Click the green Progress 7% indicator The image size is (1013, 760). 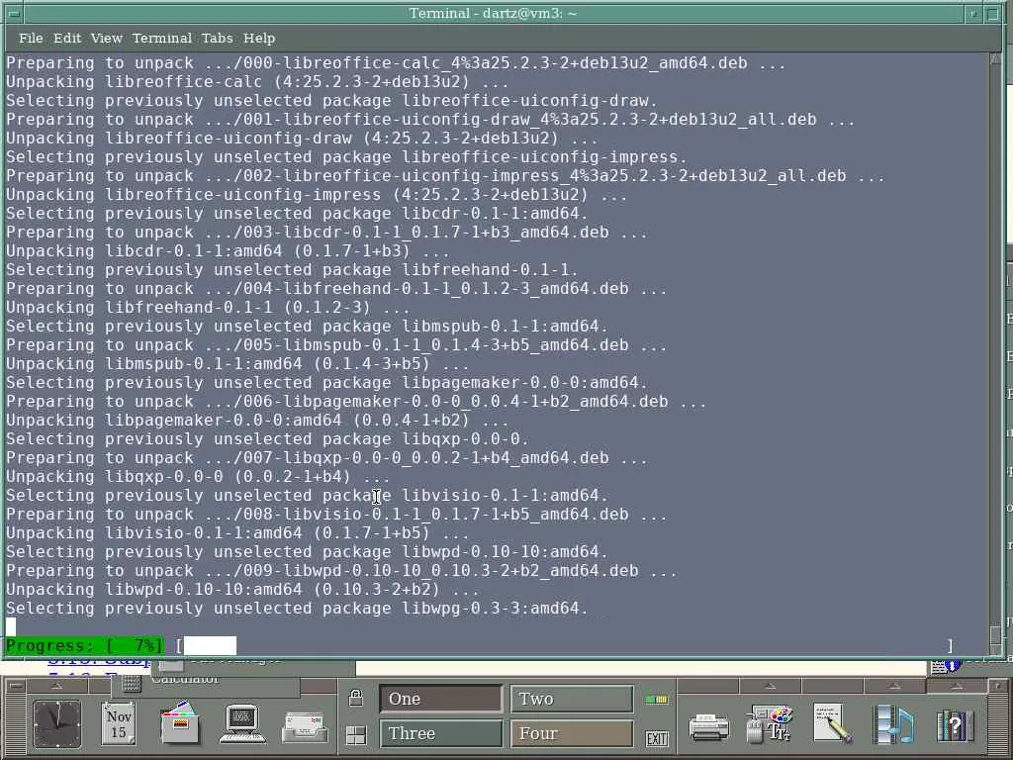point(84,645)
